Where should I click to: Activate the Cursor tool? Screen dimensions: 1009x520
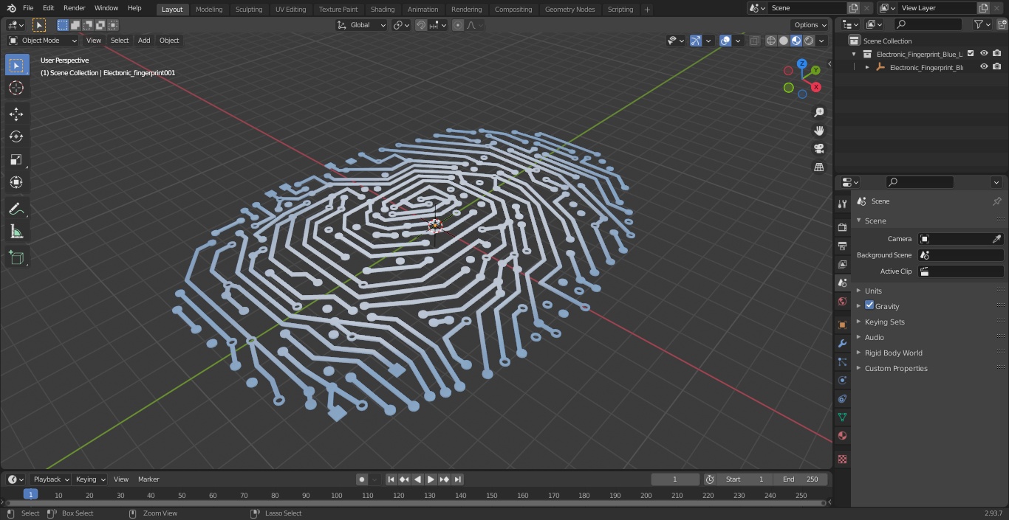pyautogui.click(x=16, y=88)
